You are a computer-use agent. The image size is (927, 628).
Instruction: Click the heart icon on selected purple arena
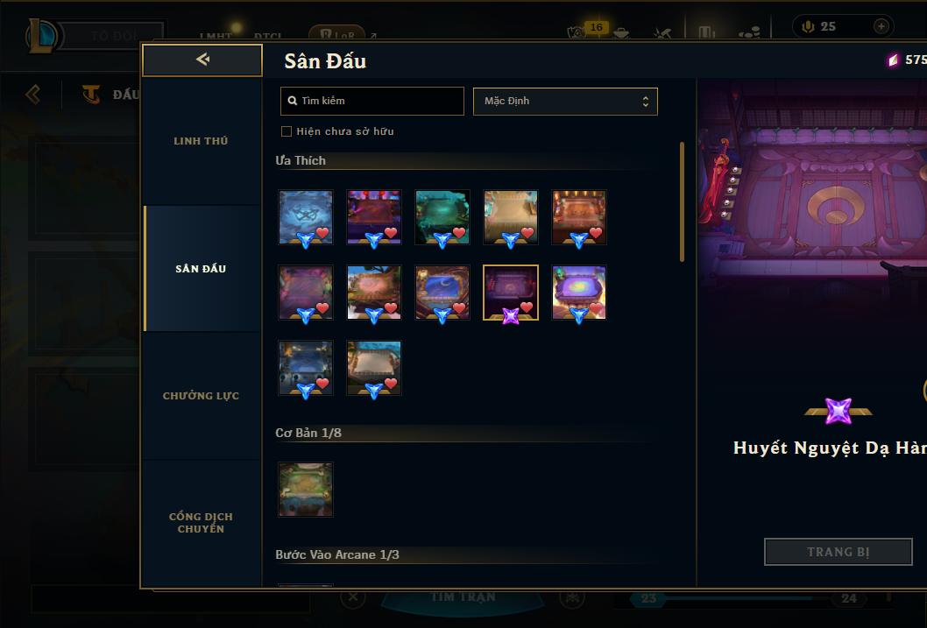[527, 307]
